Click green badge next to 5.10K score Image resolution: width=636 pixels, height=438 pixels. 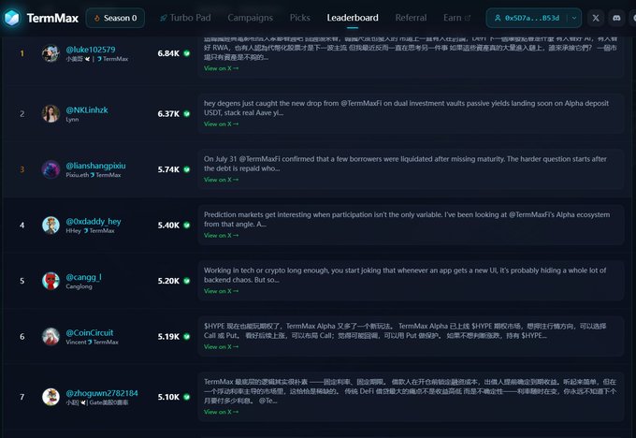[x=186, y=397]
